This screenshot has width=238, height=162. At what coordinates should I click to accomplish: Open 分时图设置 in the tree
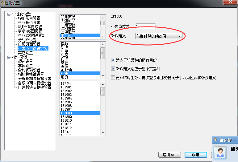[x=27, y=40]
